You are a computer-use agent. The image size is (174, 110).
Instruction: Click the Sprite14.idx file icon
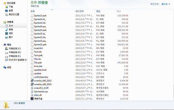point(32,23)
